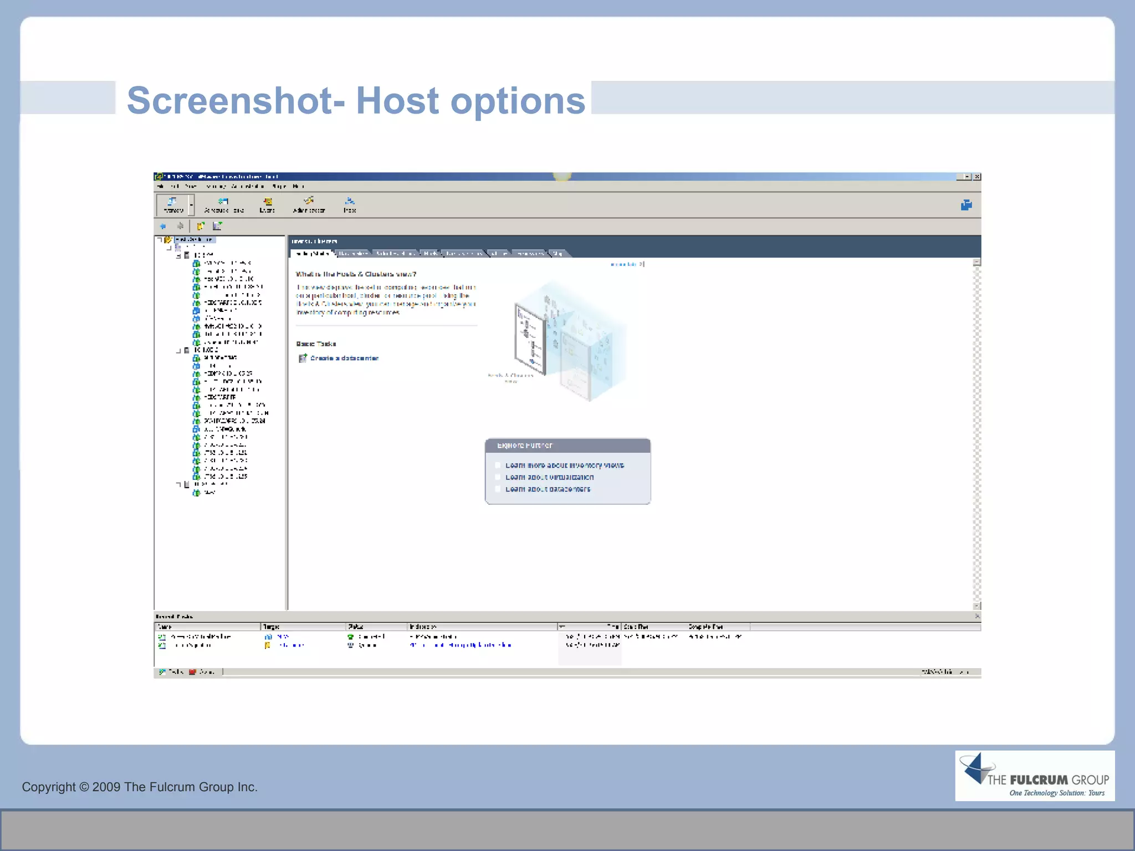
Task: Click the close tab link
Action: pyautogui.click(x=624, y=264)
